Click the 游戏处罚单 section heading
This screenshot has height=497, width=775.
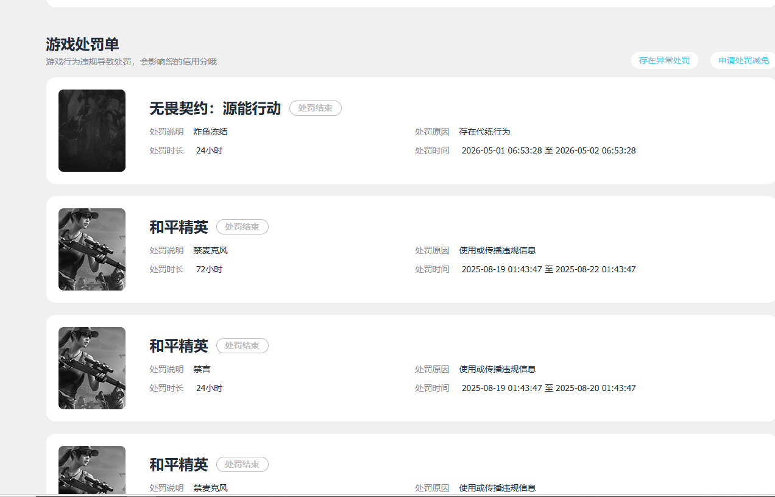[82, 44]
